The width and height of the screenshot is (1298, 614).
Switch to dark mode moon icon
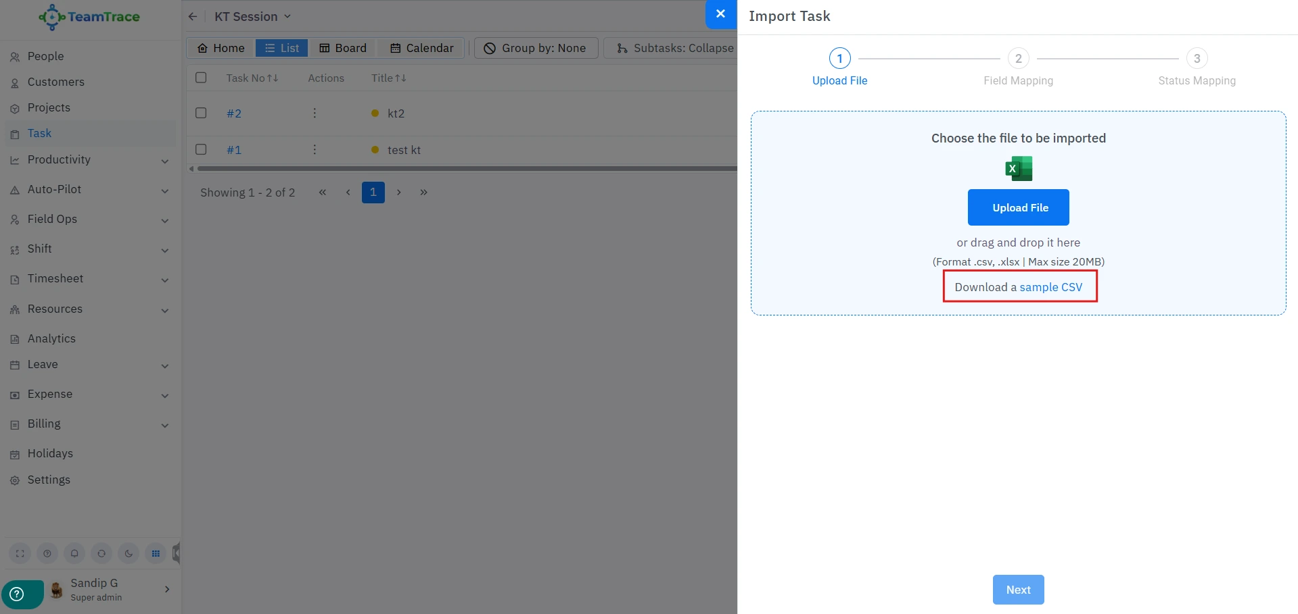(129, 553)
